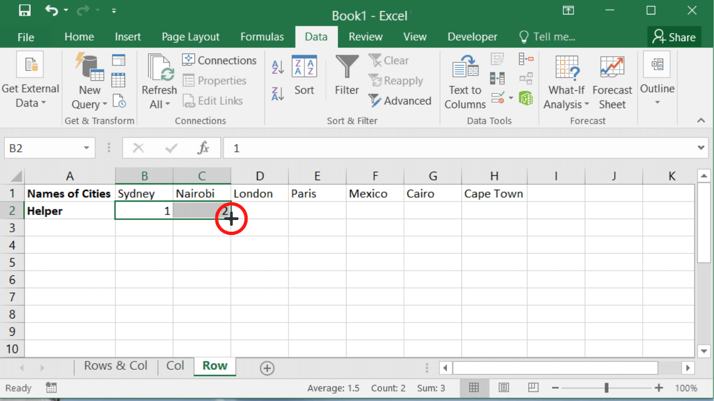This screenshot has height=401, width=714.
Task: Click the Remove Duplicates icon
Action: 497,79
